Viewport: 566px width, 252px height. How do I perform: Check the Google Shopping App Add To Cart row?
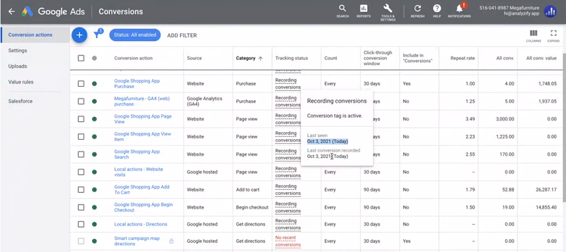pyautogui.click(x=81, y=190)
